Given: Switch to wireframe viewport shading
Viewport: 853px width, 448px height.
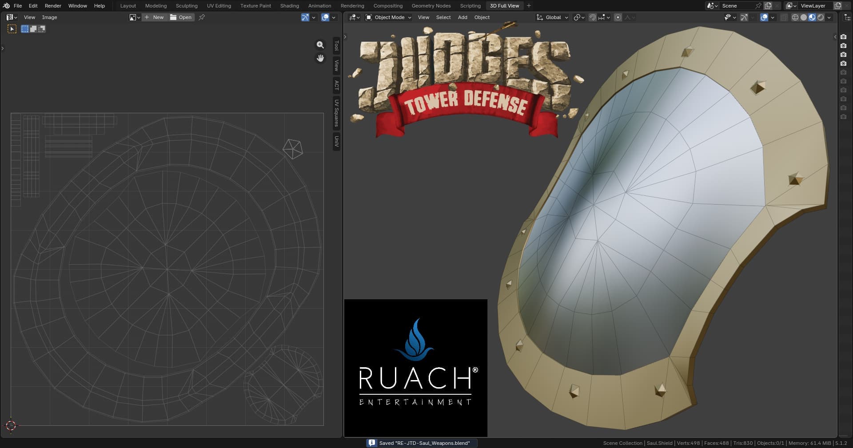Looking at the screenshot, I should pyautogui.click(x=795, y=17).
